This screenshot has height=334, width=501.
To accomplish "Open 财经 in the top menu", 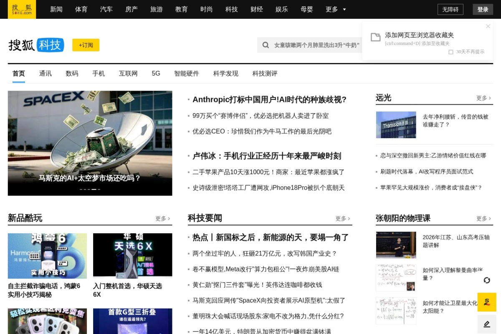I will pos(257,9).
